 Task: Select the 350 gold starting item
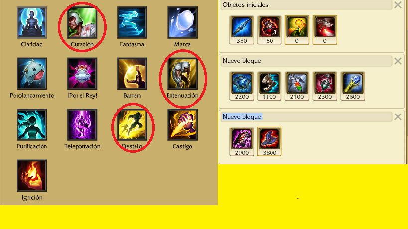242,30
